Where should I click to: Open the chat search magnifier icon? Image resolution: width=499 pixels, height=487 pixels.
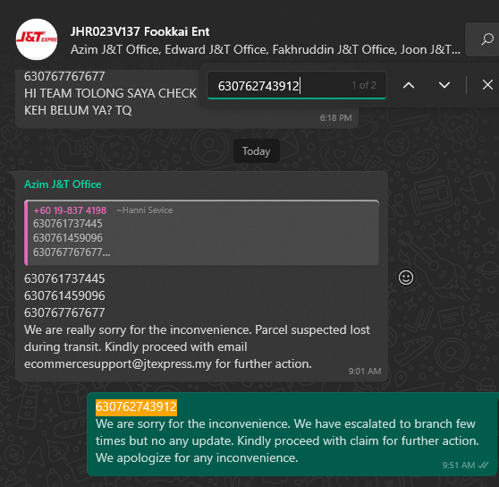coord(486,39)
